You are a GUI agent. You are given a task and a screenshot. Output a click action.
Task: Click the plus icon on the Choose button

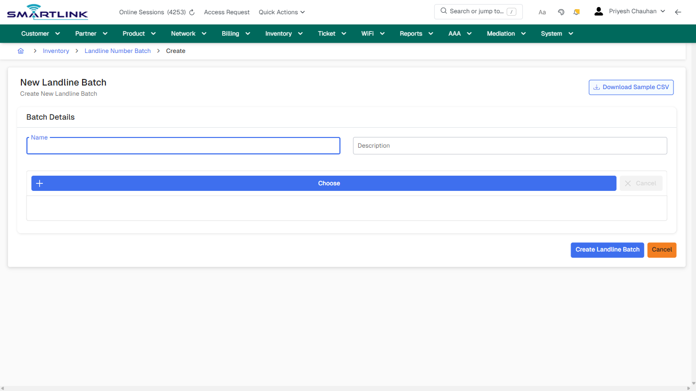coord(39,183)
